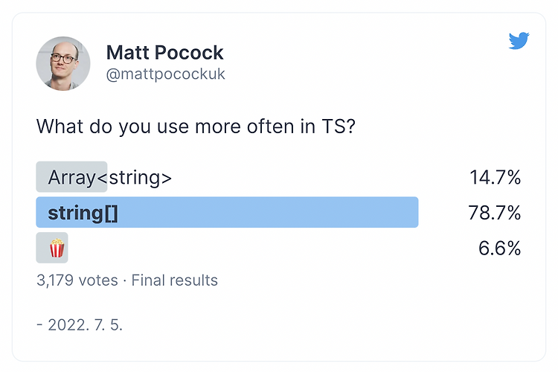Click the 14.7% result percentage
The width and height of the screenshot is (558, 372).
pos(494,177)
